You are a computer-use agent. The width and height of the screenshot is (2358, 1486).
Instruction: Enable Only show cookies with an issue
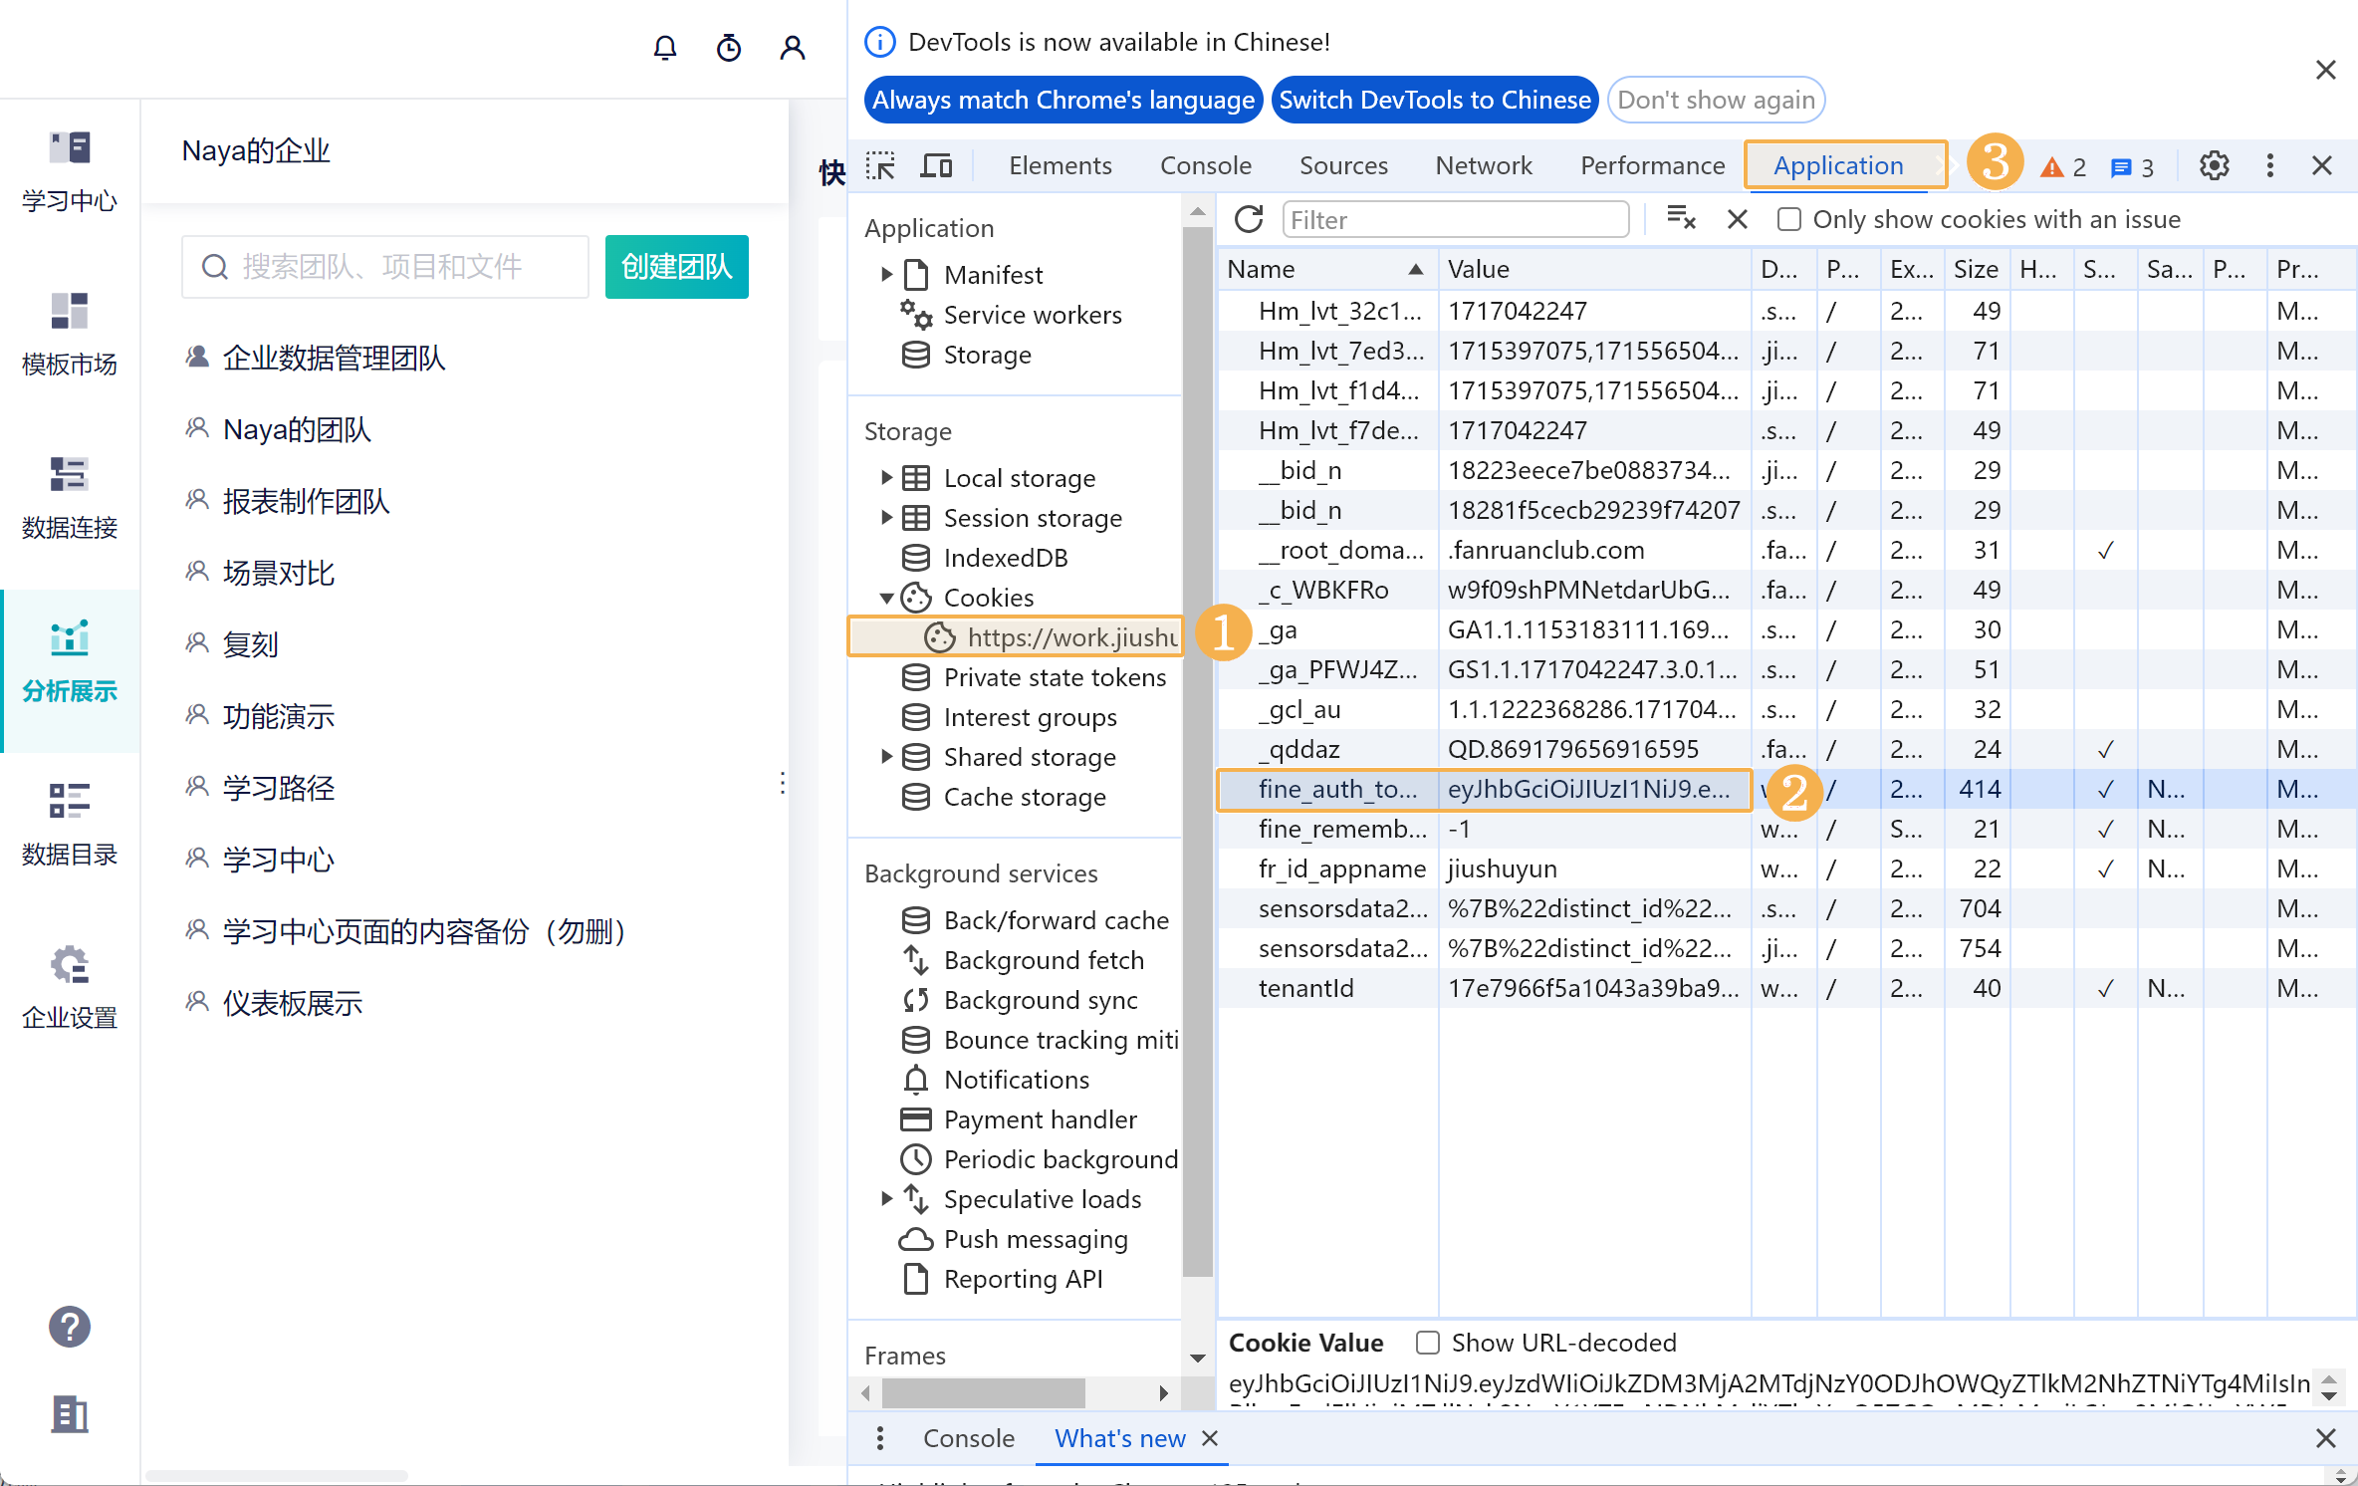pyautogui.click(x=1789, y=219)
